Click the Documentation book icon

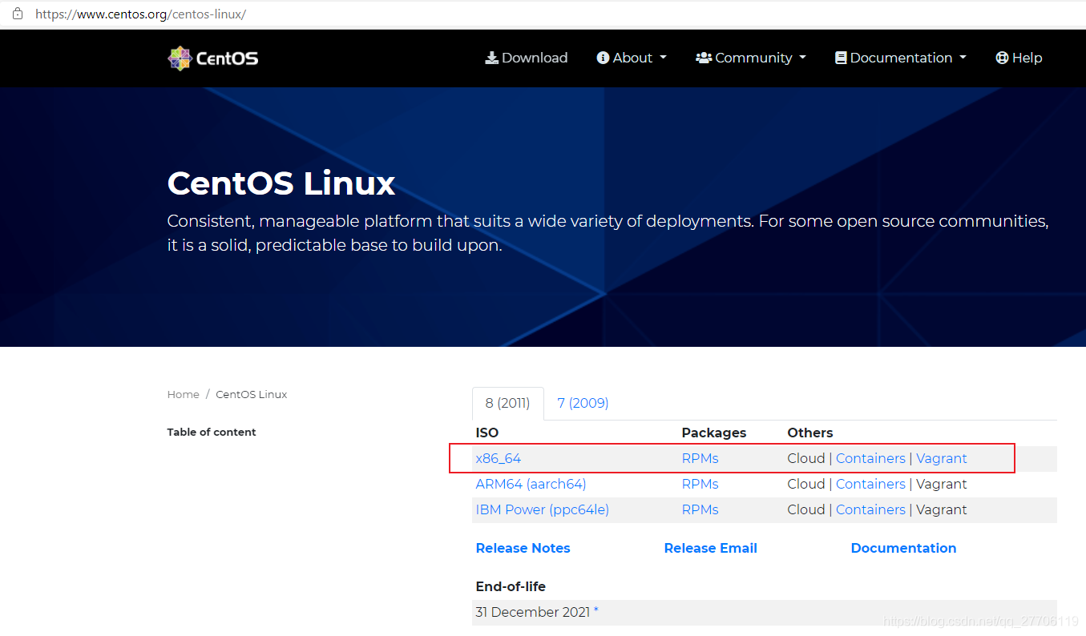point(841,58)
